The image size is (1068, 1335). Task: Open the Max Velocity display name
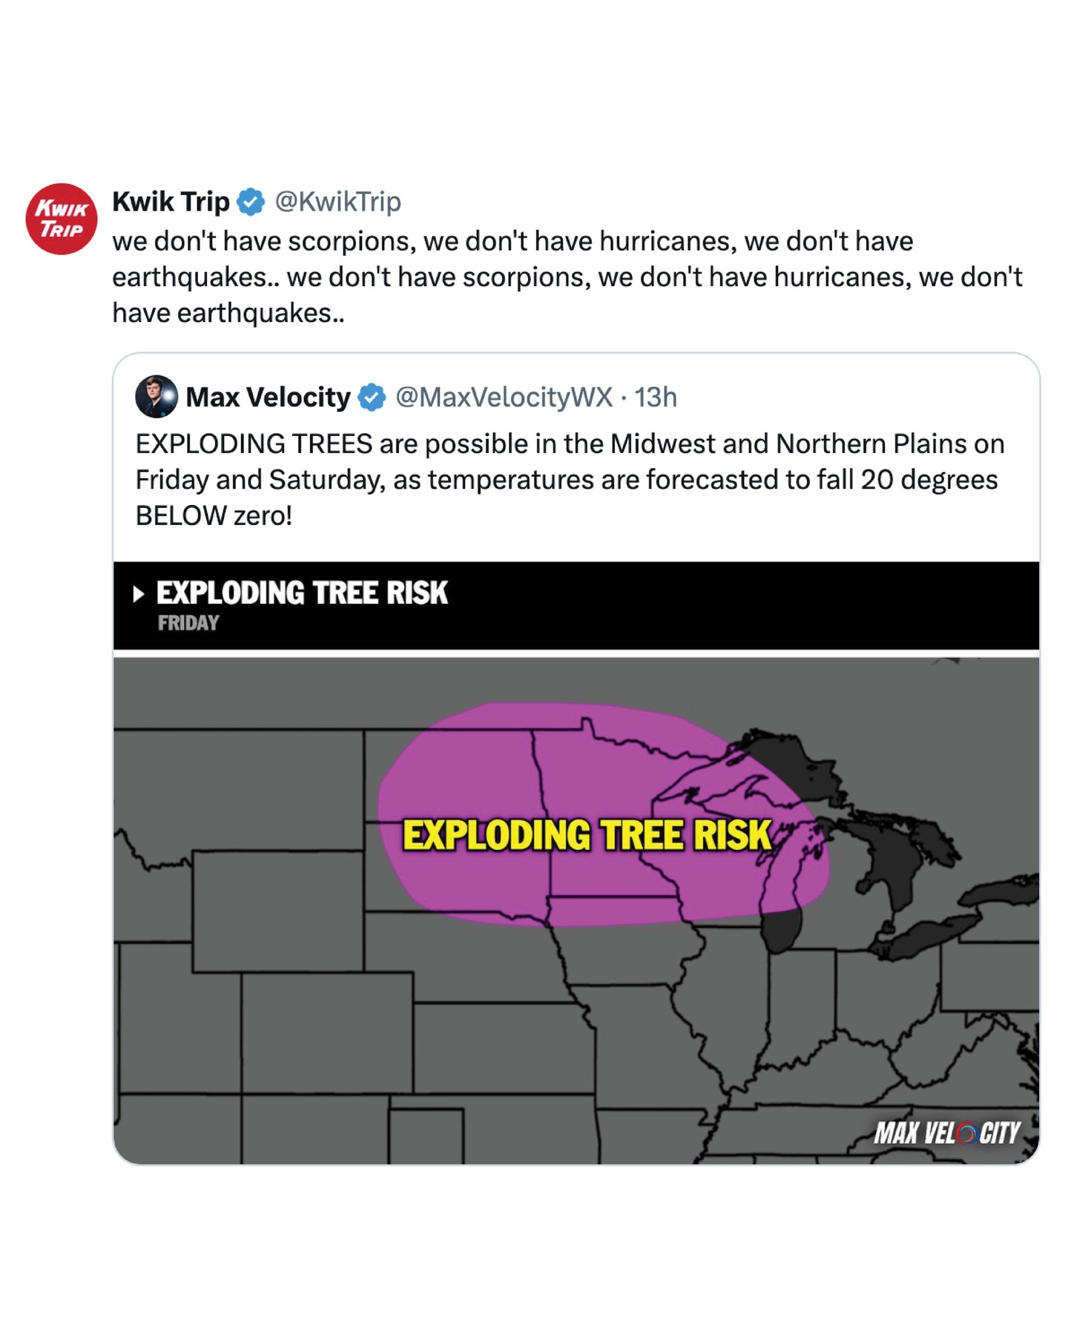coord(268,398)
